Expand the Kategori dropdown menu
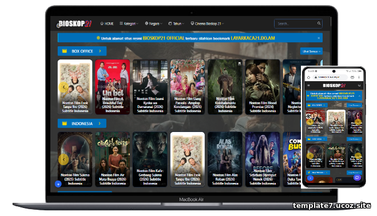The image size is (377, 216). [x=129, y=23]
